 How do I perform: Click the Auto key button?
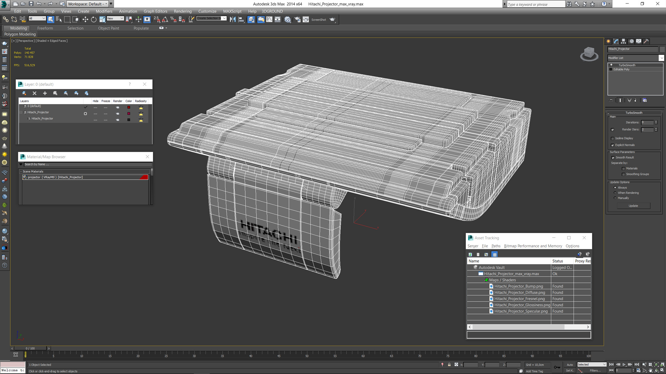click(570, 365)
